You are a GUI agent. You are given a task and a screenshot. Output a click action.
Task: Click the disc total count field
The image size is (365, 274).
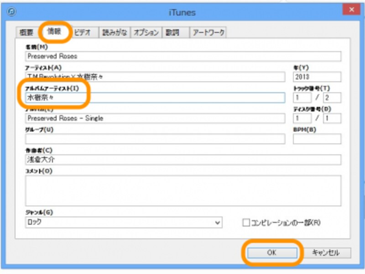point(332,118)
